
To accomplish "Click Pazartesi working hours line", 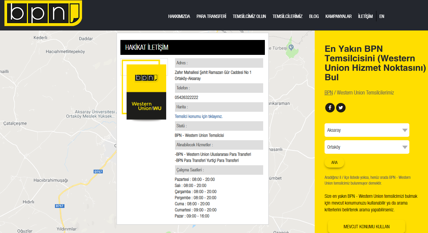I will coord(195,179).
